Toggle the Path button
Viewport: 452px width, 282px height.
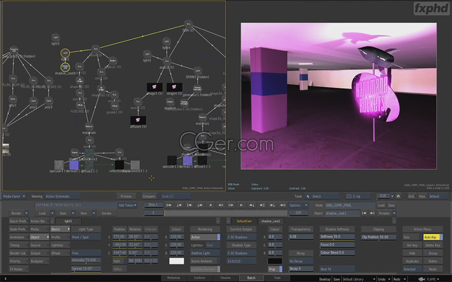click(119, 261)
